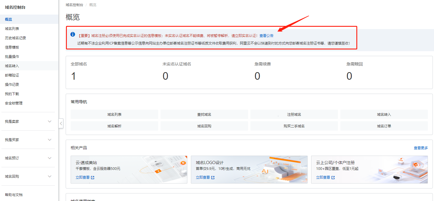Expand the 我是买家 sidebar section
Viewport: 434px width, 201px height.
[x=49, y=140]
